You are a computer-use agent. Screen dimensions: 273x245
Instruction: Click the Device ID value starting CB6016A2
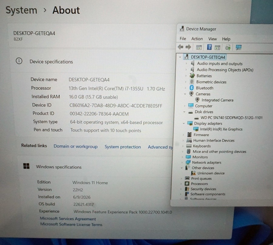coord(116,106)
